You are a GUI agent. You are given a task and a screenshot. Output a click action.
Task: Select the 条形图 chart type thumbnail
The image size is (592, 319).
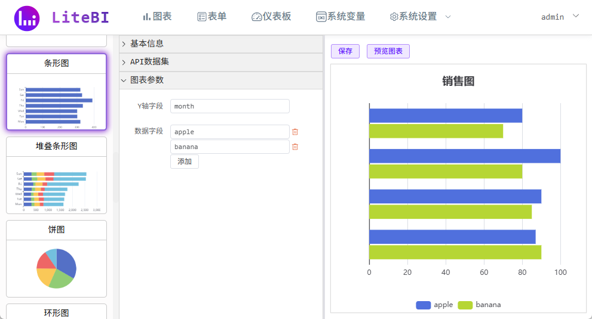(x=57, y=92)
